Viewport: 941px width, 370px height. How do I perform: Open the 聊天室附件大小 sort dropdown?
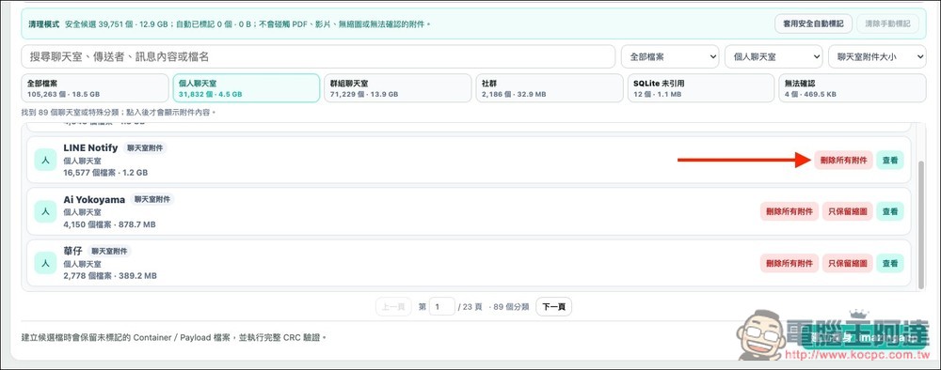877,57
